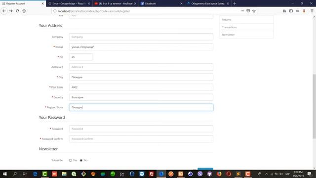Open the Windows notification center

(310, 174)
